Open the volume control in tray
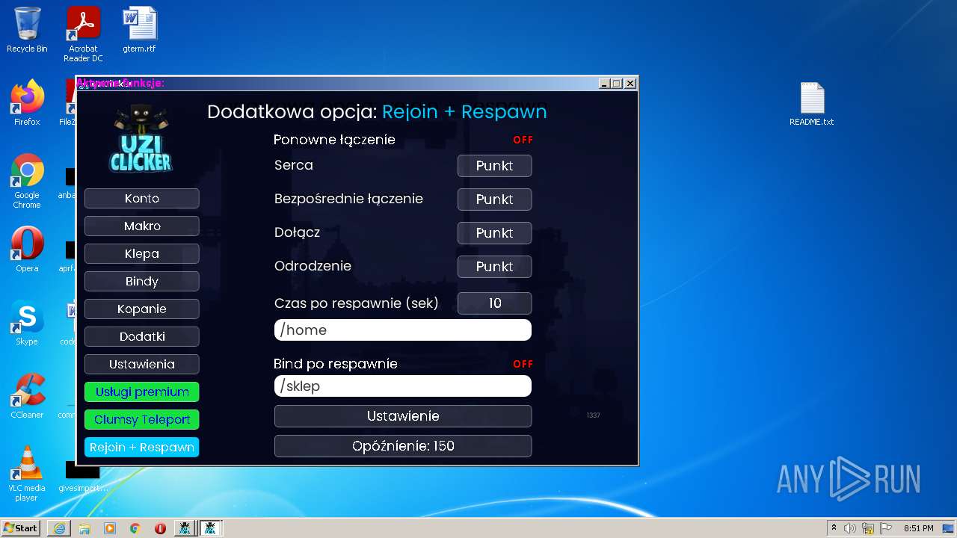 pyautogui.click(x=850, y=528)
